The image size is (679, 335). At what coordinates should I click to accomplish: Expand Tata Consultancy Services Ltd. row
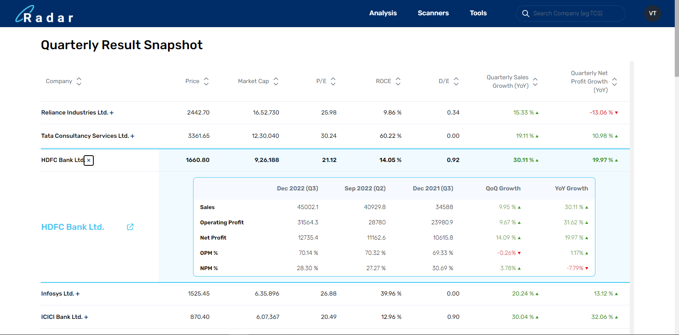[x=132, y=136]
